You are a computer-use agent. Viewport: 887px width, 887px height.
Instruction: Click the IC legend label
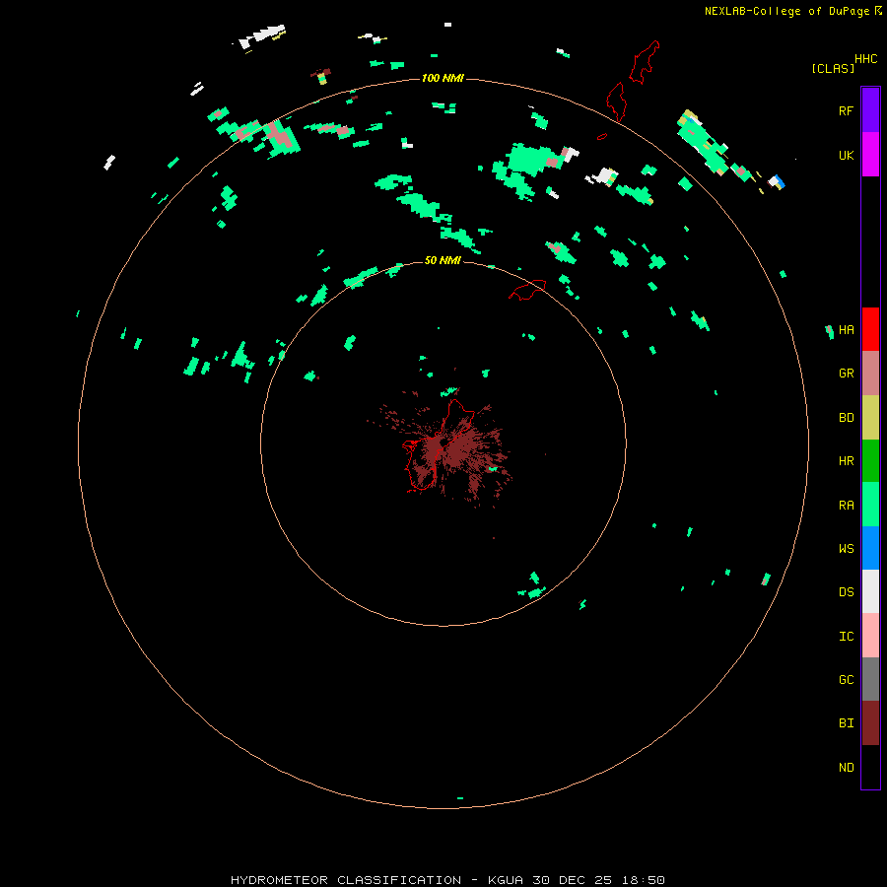846,637
